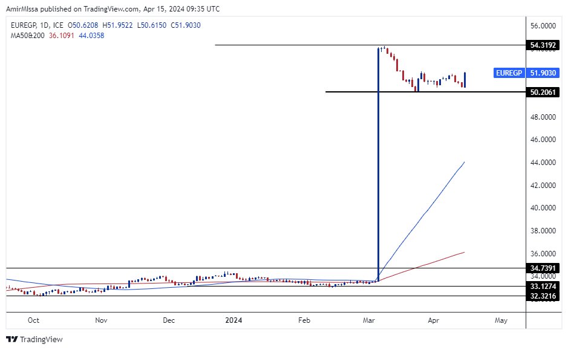Click the 48.0000 price axis label
The height and width of the screenshot is (350, 568).
543,117
